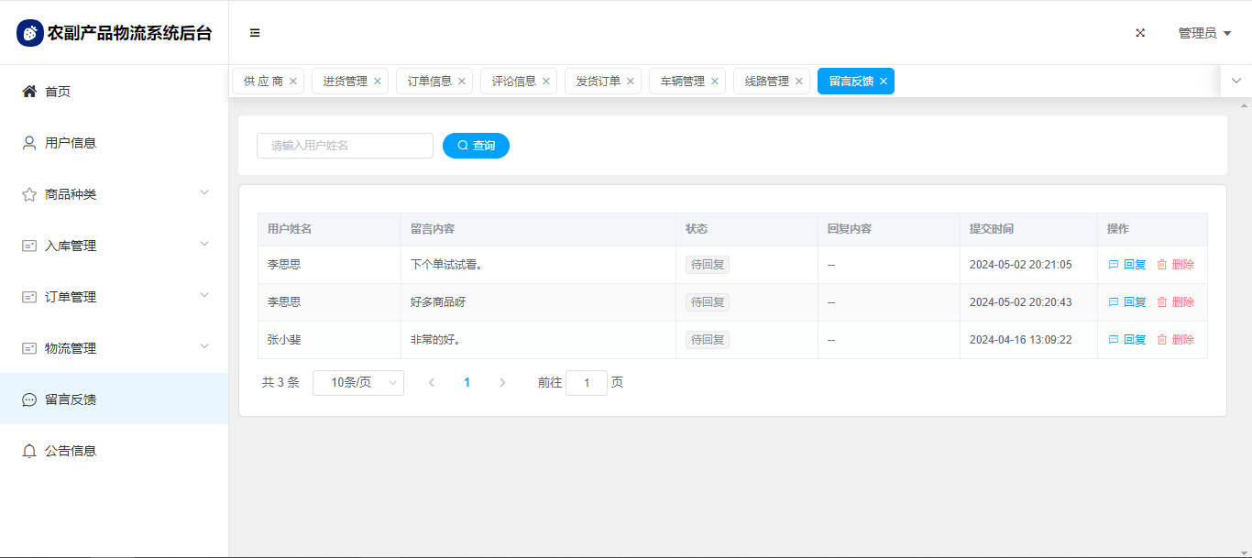Click the strawberry logo icon
The height and width of the screenshot is (558, 1252).
pyautogui.click(x=30, y=33)
